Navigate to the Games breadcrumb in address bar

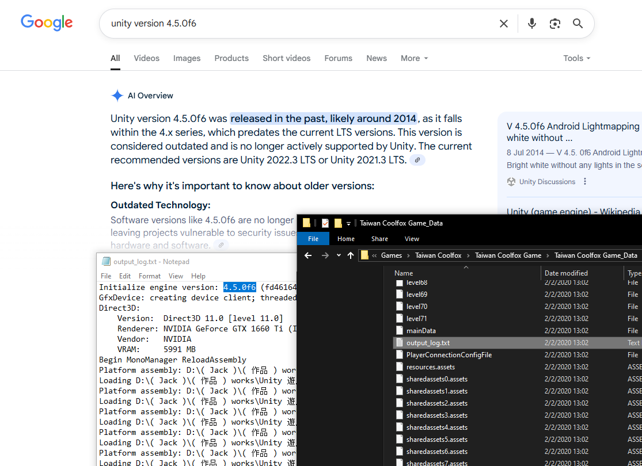pyautogui.click(x=392, y=255)
